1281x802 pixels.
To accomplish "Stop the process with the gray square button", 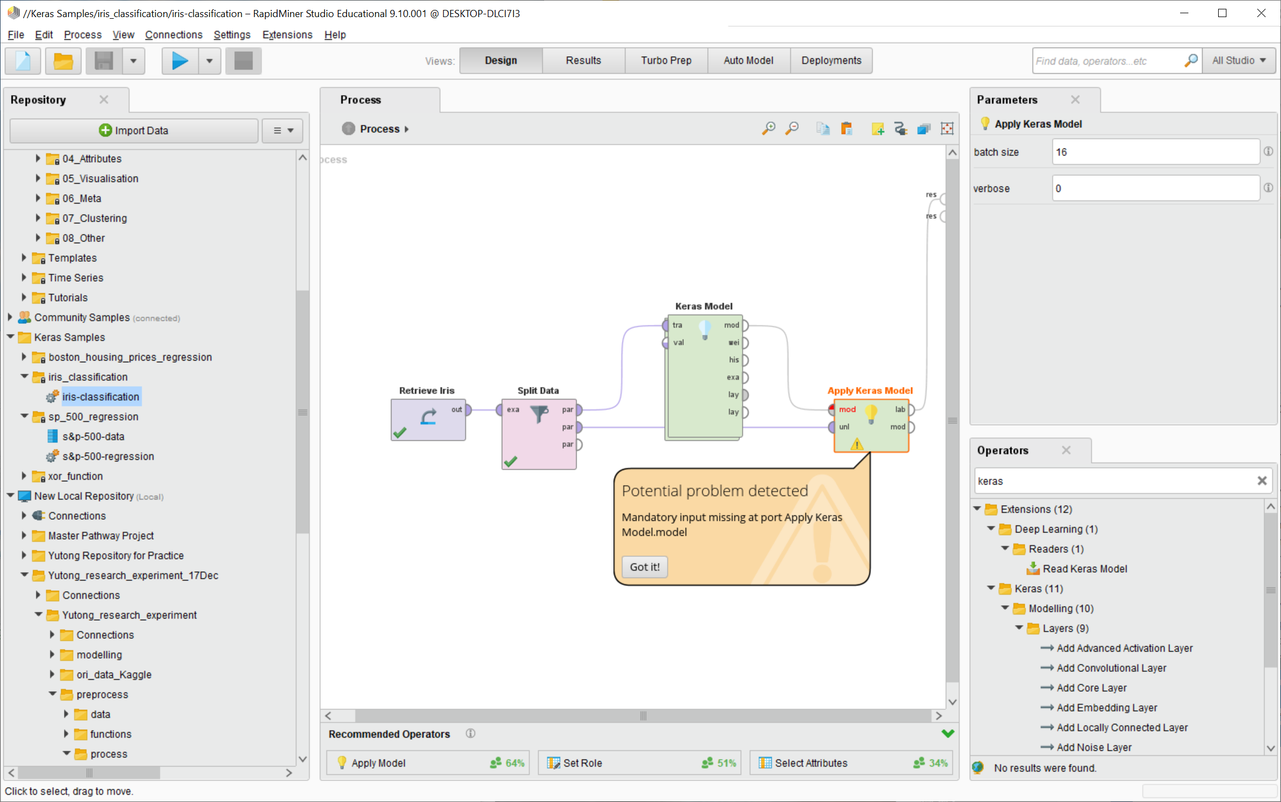I will click(244, 61).
